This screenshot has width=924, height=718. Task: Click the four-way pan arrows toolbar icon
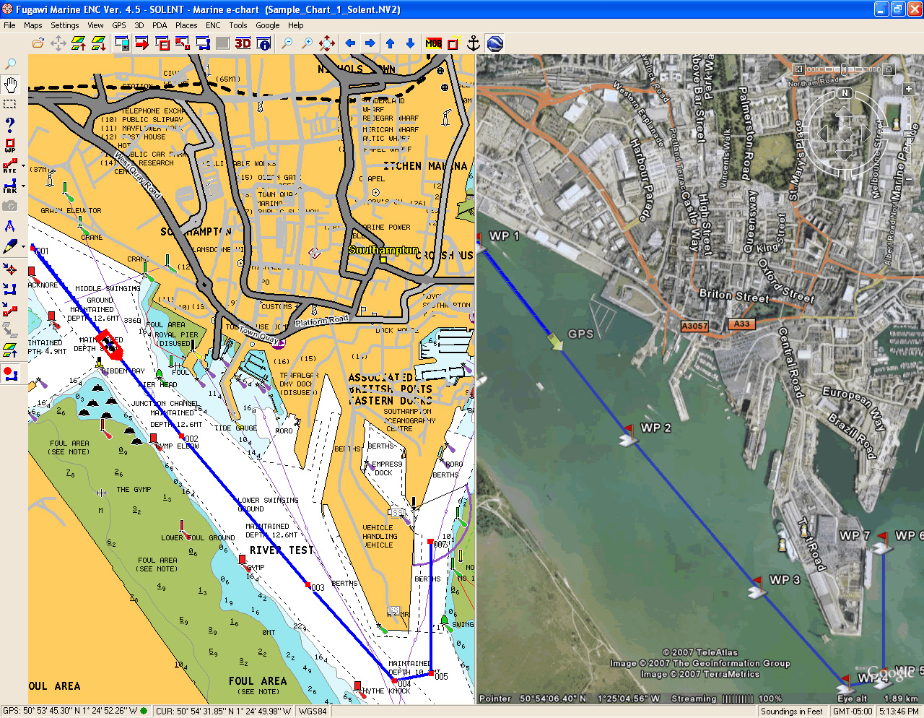[x=58, y=43]
